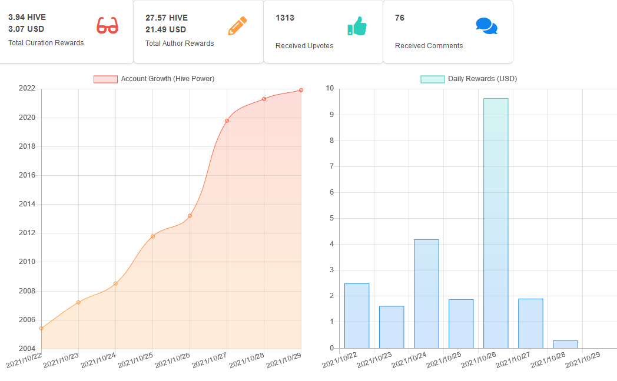Select the 2021/10/23 point on growth chart
Image resolution: width=617 pixels, height=381 pixels.
(x=78, y=302)
